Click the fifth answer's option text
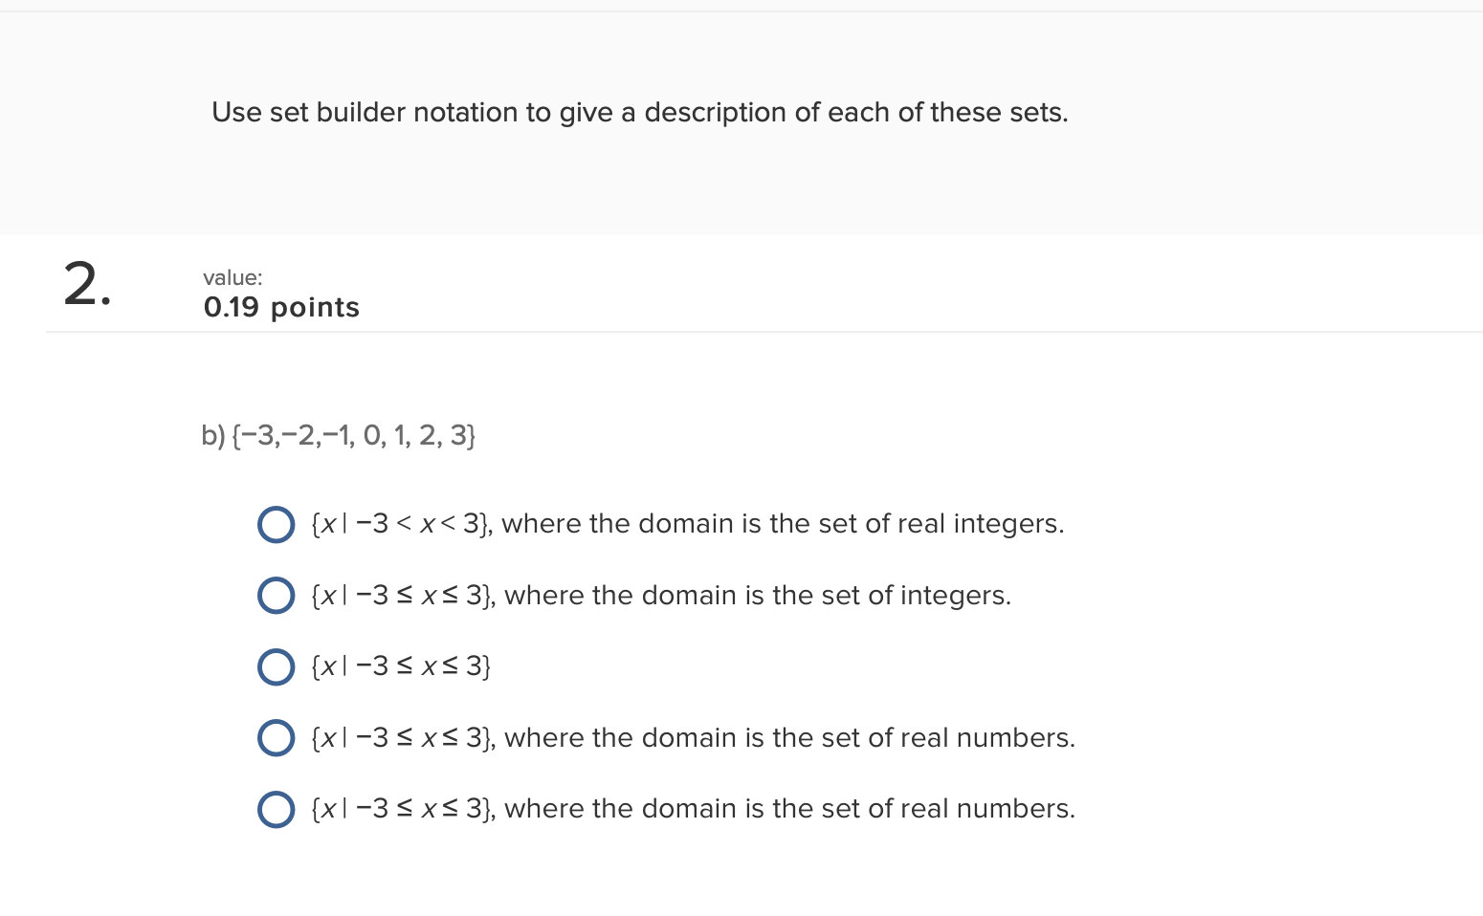Viewport: 1483px width, 916px height. click(691, 808)
